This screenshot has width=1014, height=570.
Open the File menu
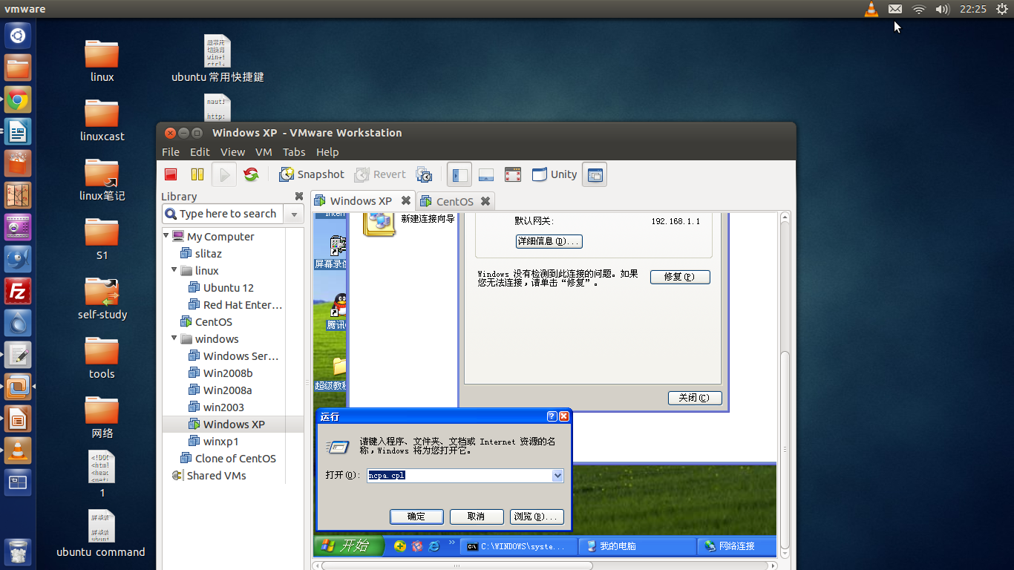pyautogui.click(x=171, y=151)
